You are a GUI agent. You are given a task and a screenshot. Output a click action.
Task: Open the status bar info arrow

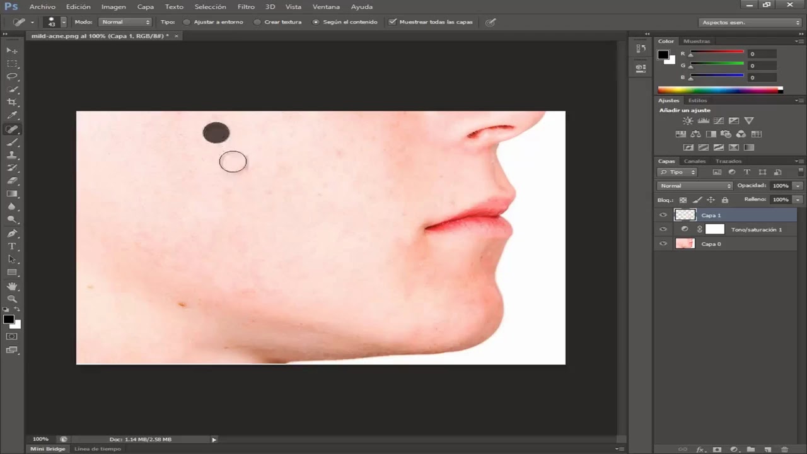point(214,439)
